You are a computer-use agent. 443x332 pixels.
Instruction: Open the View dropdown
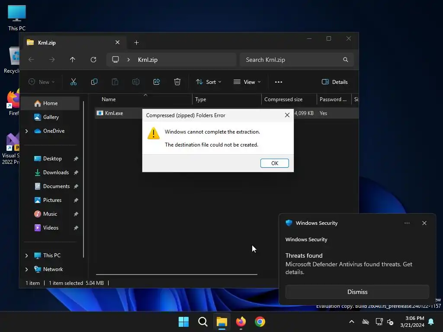pos(247,82)
